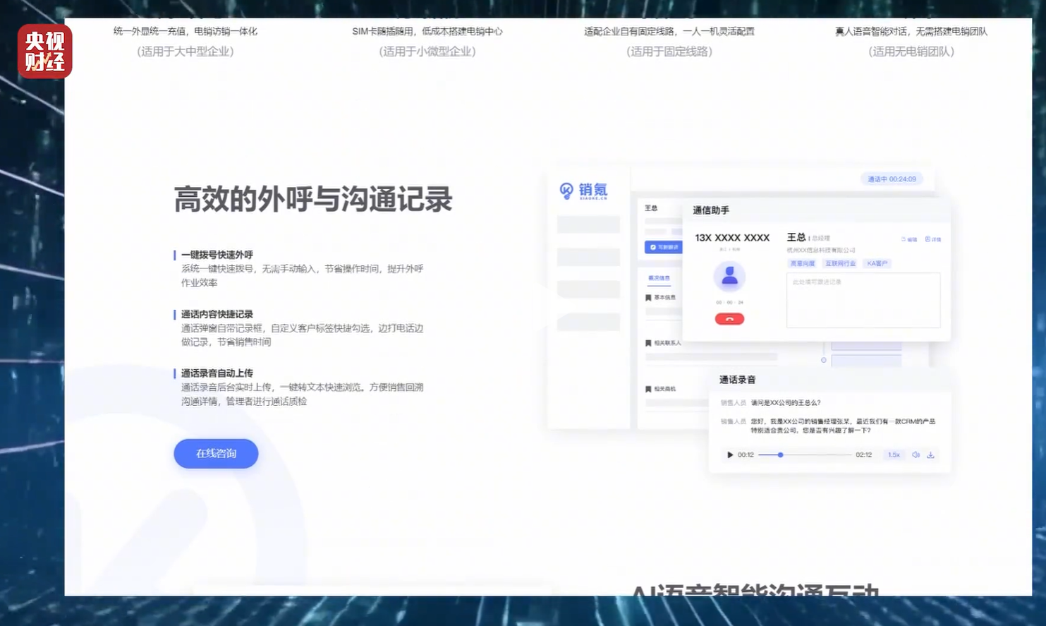Play the call recording audio
The width and height of the screenshot is (1046, 626).
tap(730, 455)
